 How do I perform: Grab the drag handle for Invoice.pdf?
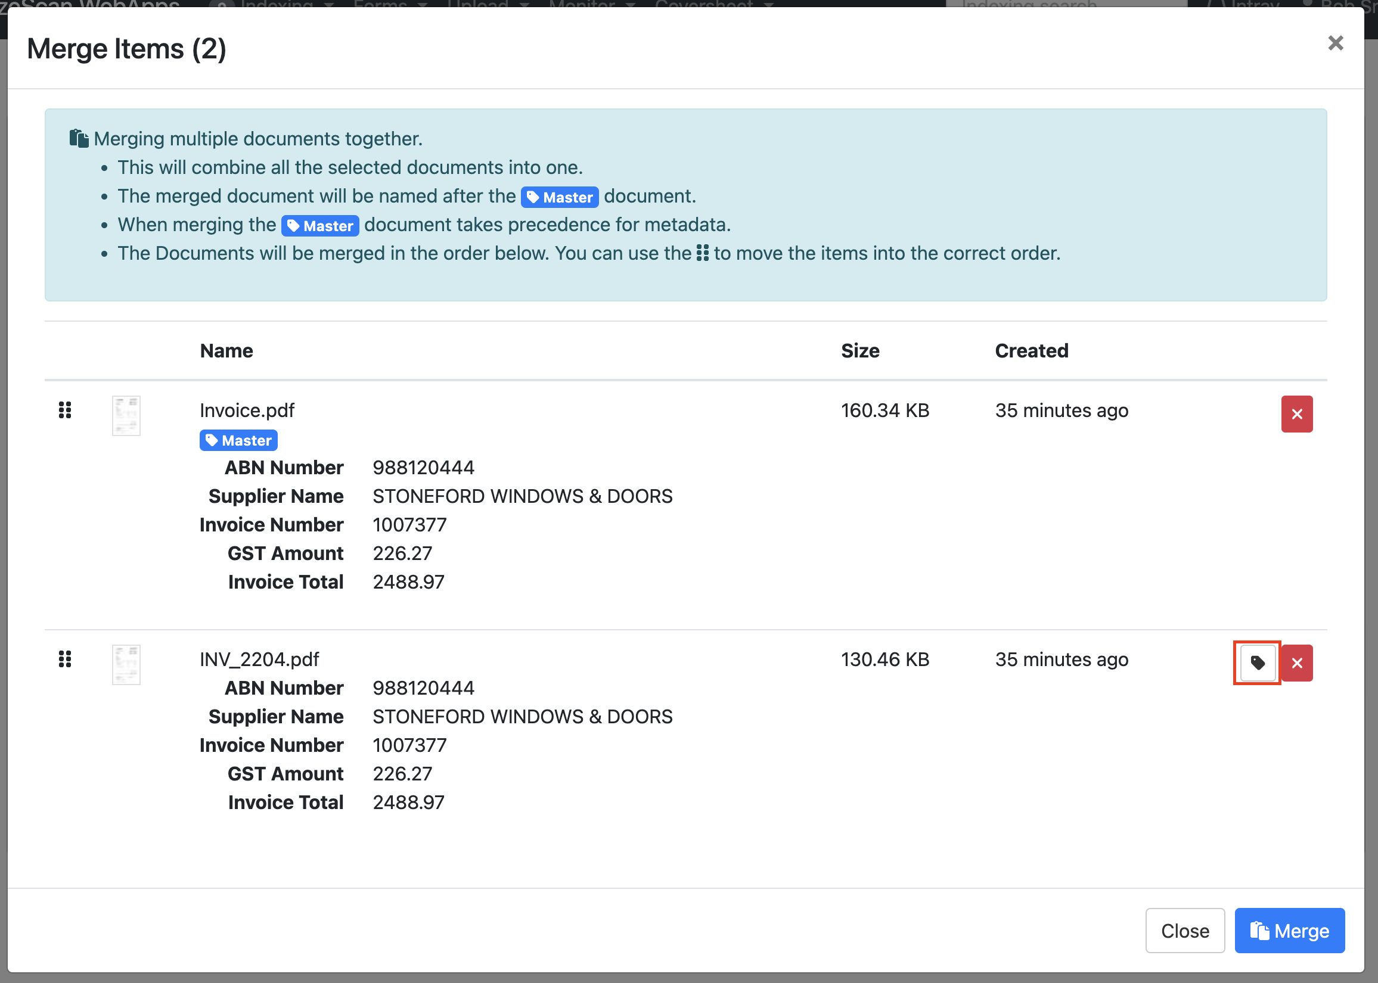65,410
